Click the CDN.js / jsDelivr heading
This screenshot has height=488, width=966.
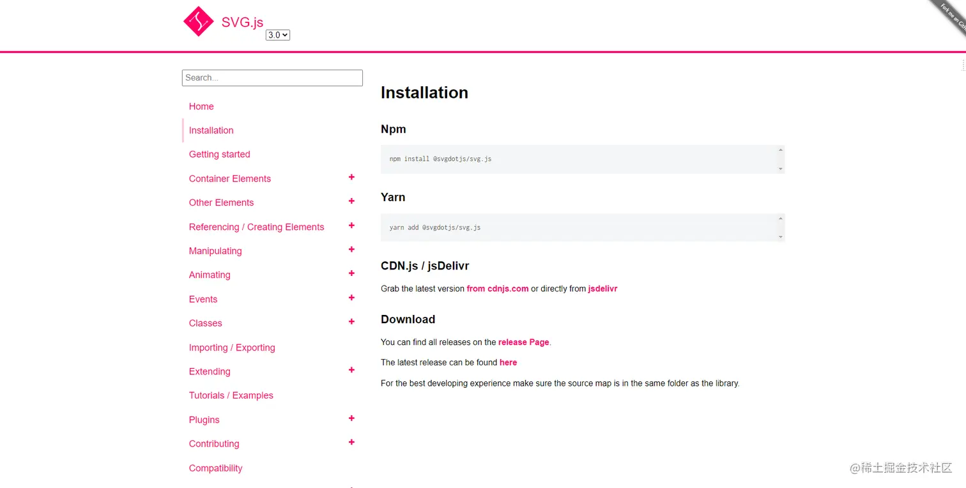425,266
